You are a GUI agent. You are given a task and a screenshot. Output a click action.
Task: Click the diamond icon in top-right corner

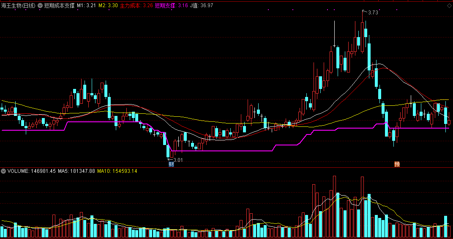449,5
